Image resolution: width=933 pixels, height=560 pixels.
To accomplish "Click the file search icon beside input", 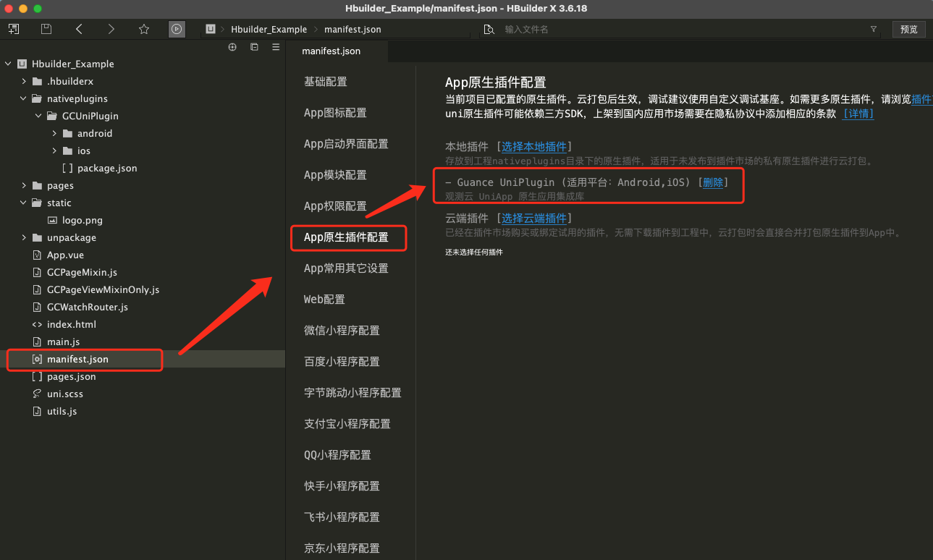I will click(489, 30).
